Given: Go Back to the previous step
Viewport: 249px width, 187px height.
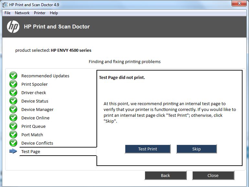Looking at the screenshot, I should pyautogui.click(x=166, y=175).
